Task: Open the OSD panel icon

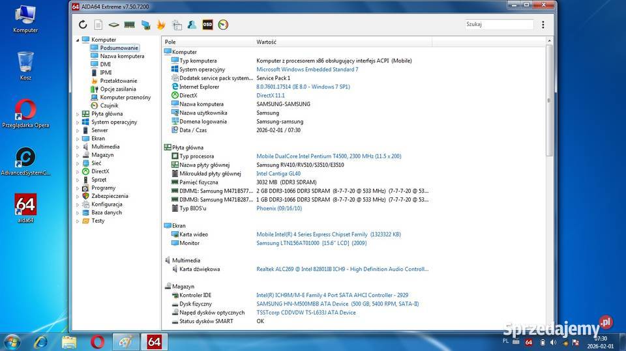Action: pyautogui.click(x=207, y=25)
